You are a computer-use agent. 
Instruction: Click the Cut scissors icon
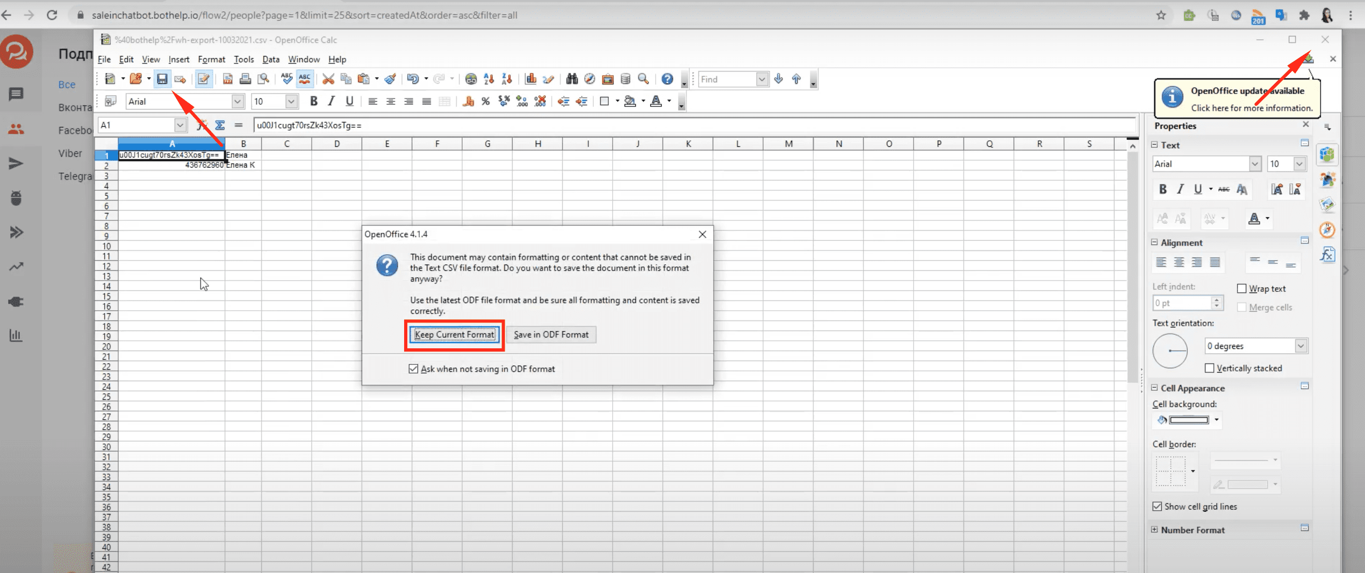click(328, 79)
